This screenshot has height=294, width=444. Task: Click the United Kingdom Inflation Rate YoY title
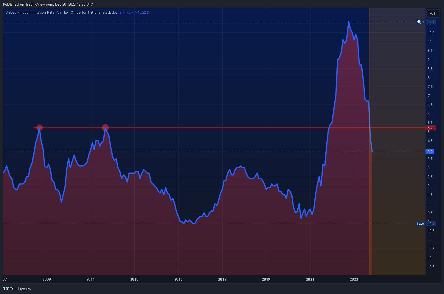[34, 13]
